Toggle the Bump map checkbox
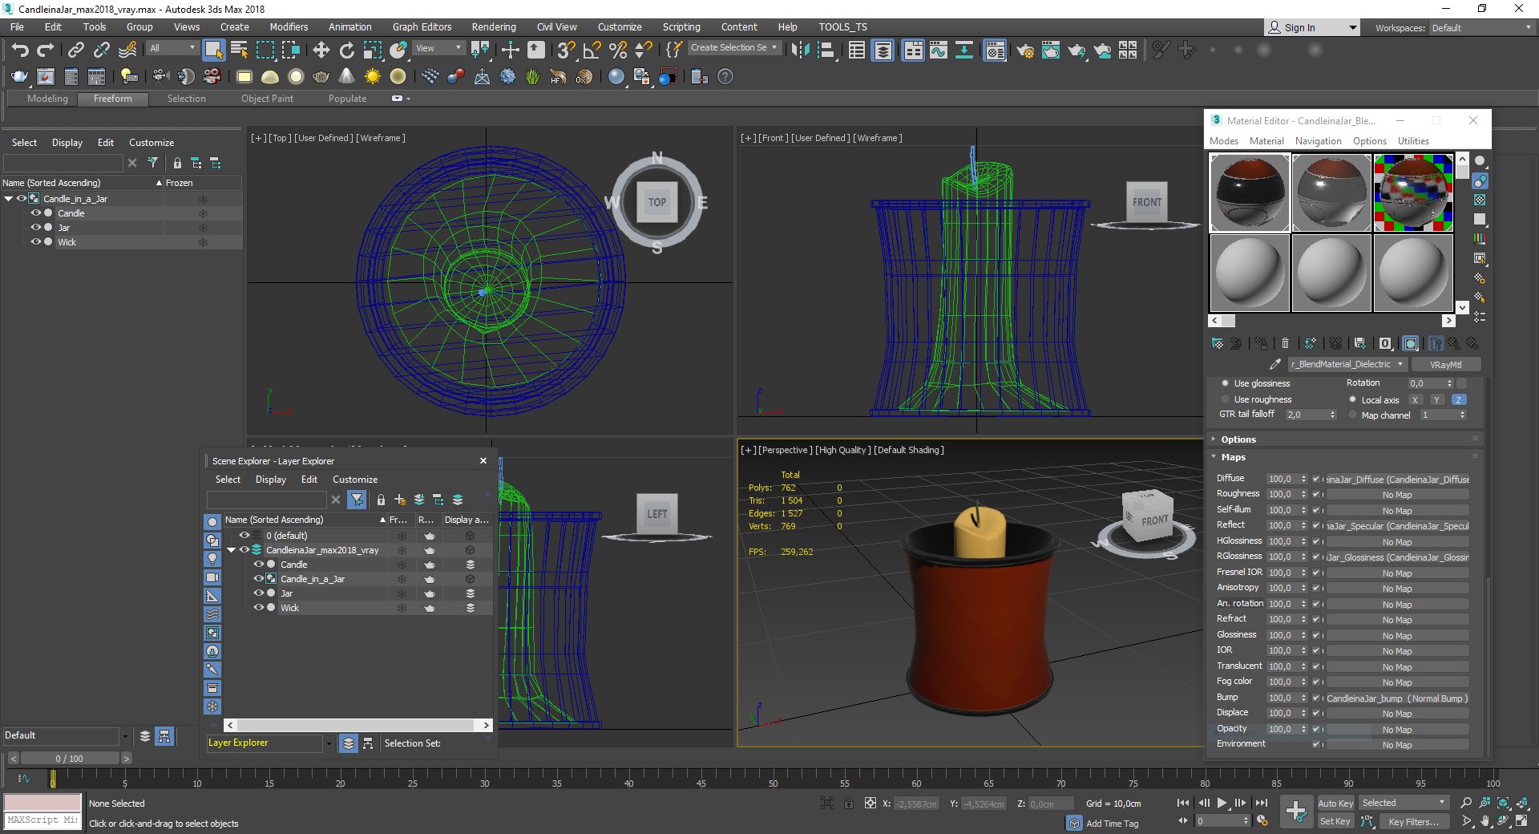This screenshot has height=834, width=1539. (1315, 698)
